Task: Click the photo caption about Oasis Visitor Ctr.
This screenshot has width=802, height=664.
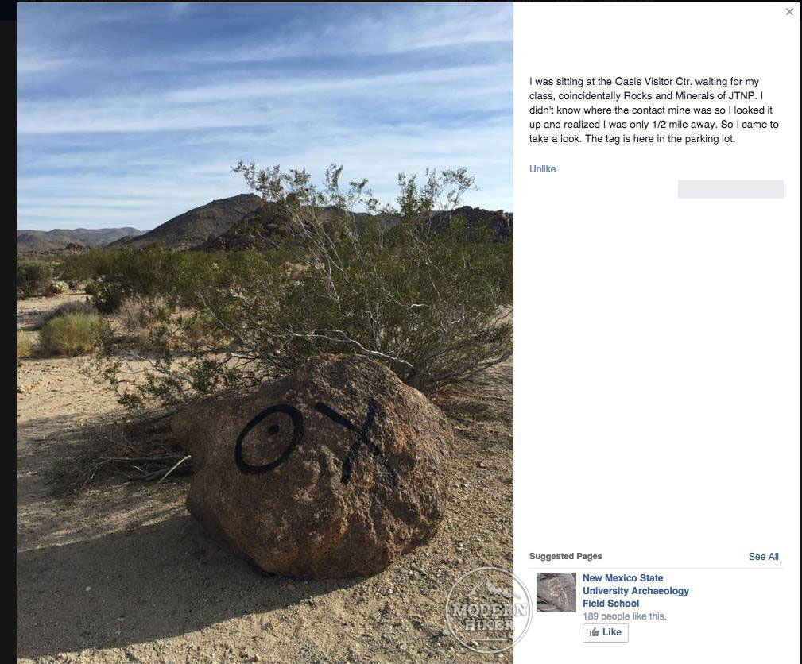Action: click(x=653, y=110)
